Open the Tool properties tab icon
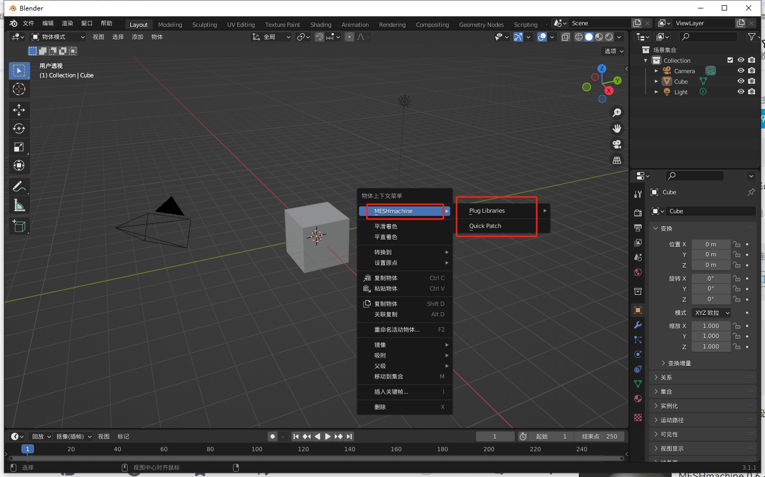The height and width of the screenshot is (477, 765). coord(638,194)
